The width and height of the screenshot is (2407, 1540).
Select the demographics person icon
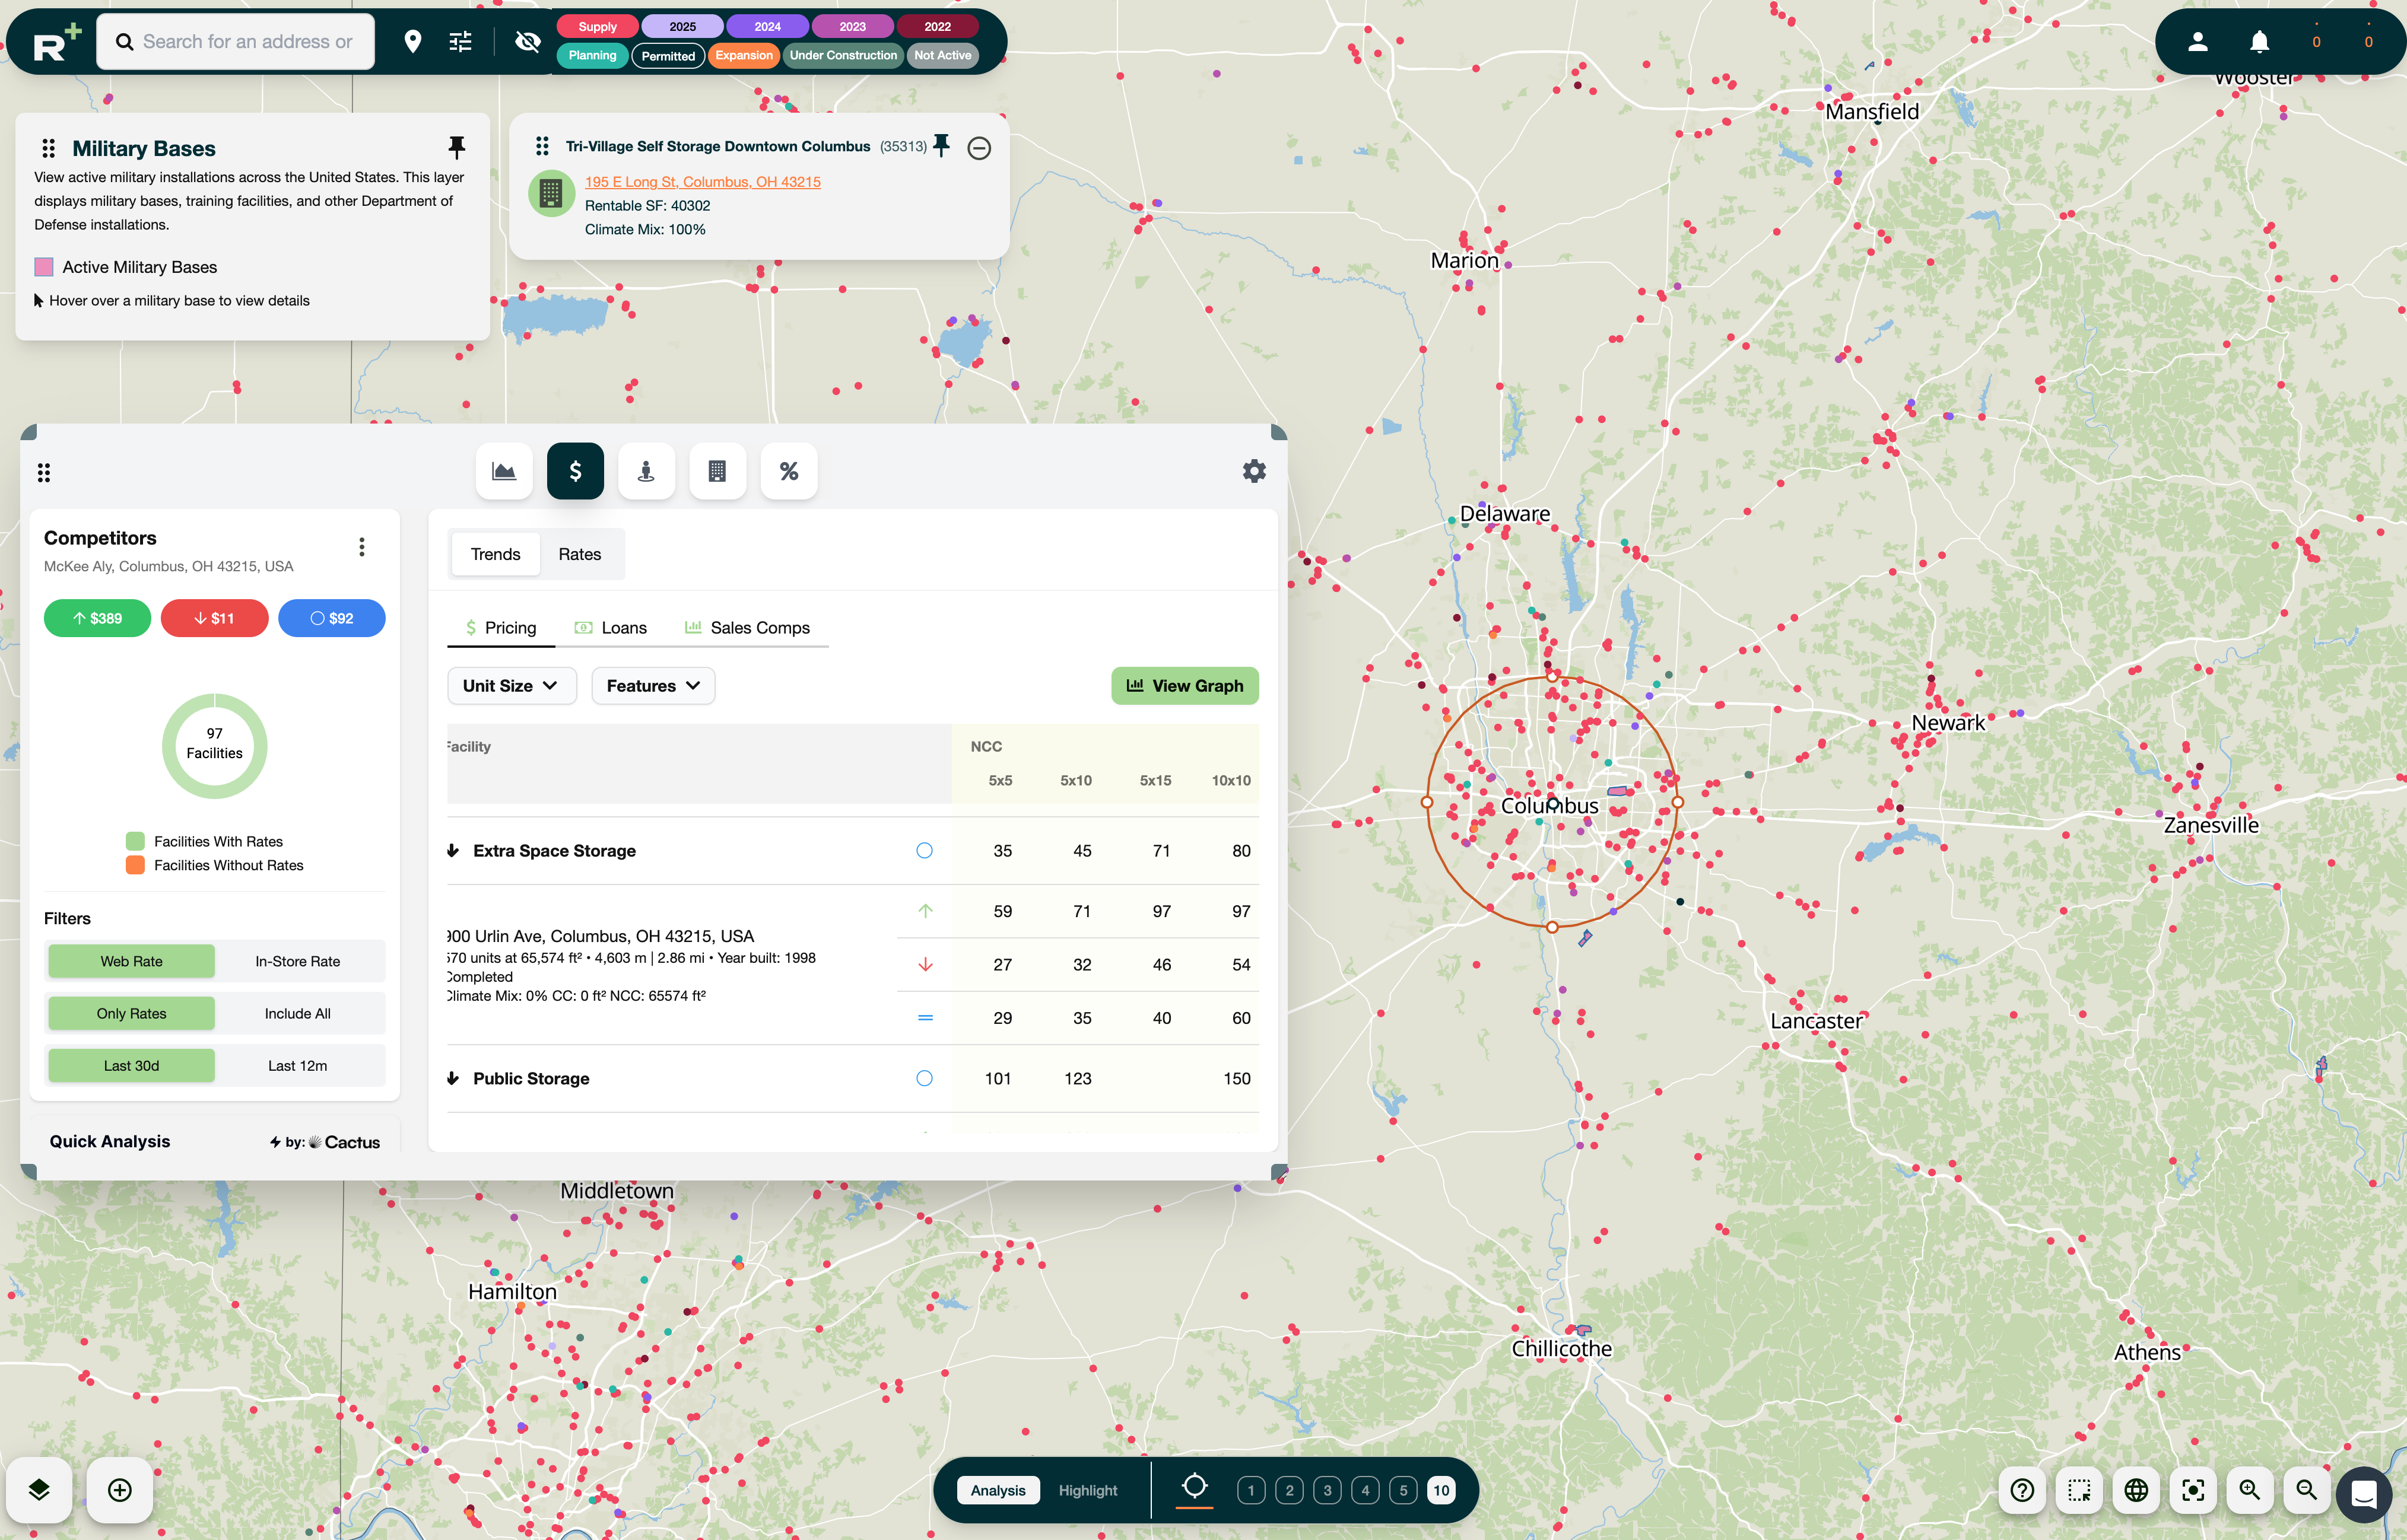click(x=646, y=470)
